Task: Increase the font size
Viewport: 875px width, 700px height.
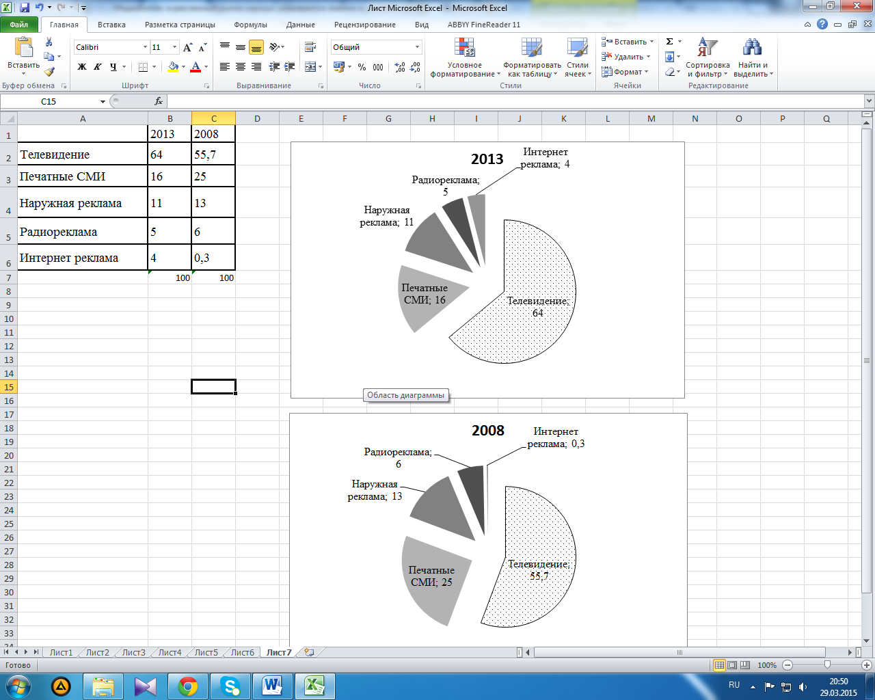Action: pyautogui.click(x=188, y=47)
